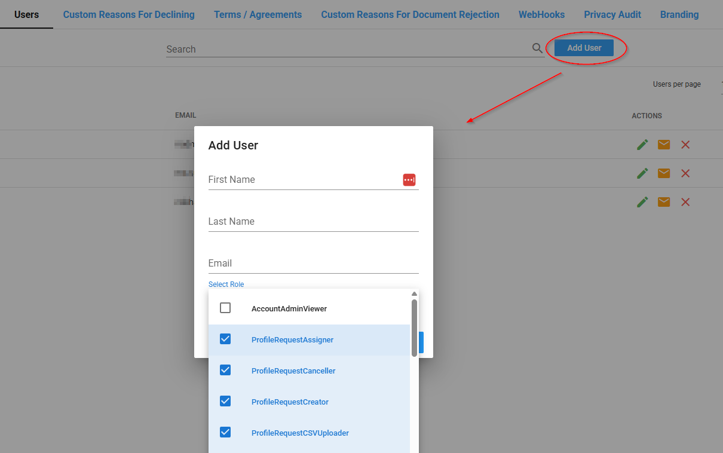Click the Select Role label
The width and height of the screenshot is (723, 453).
pos(226,284)
